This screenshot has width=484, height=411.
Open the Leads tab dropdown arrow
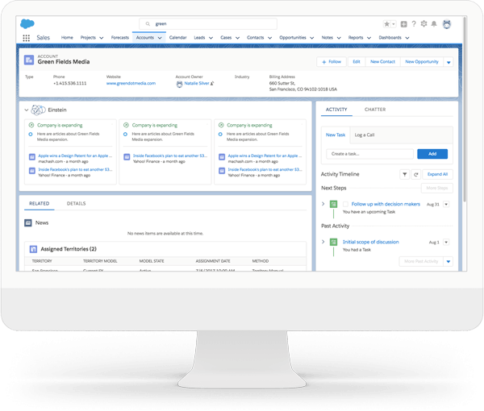[x=211, y=38]
